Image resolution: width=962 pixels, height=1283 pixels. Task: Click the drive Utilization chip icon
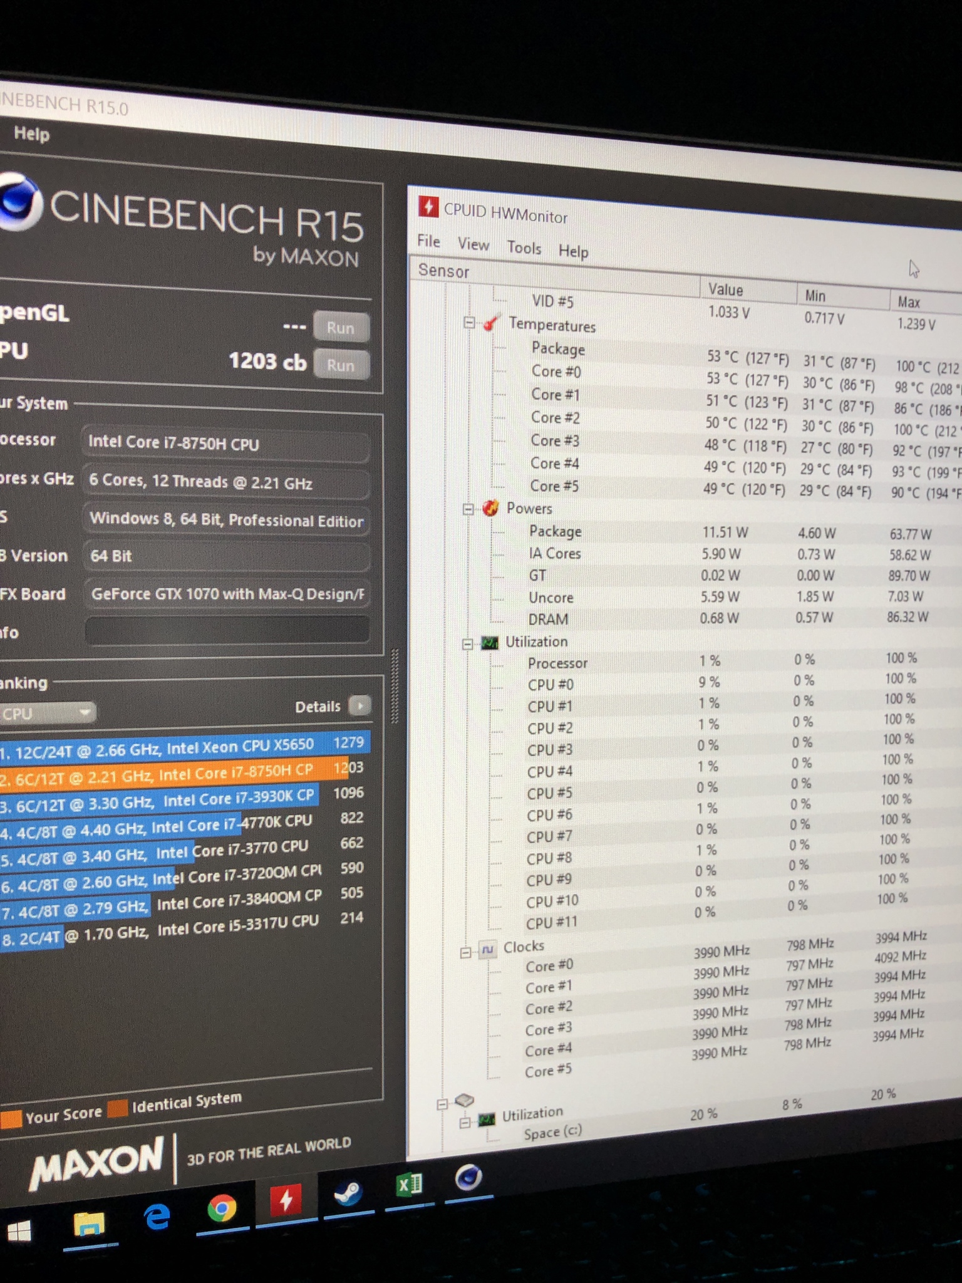[487, 1119]
